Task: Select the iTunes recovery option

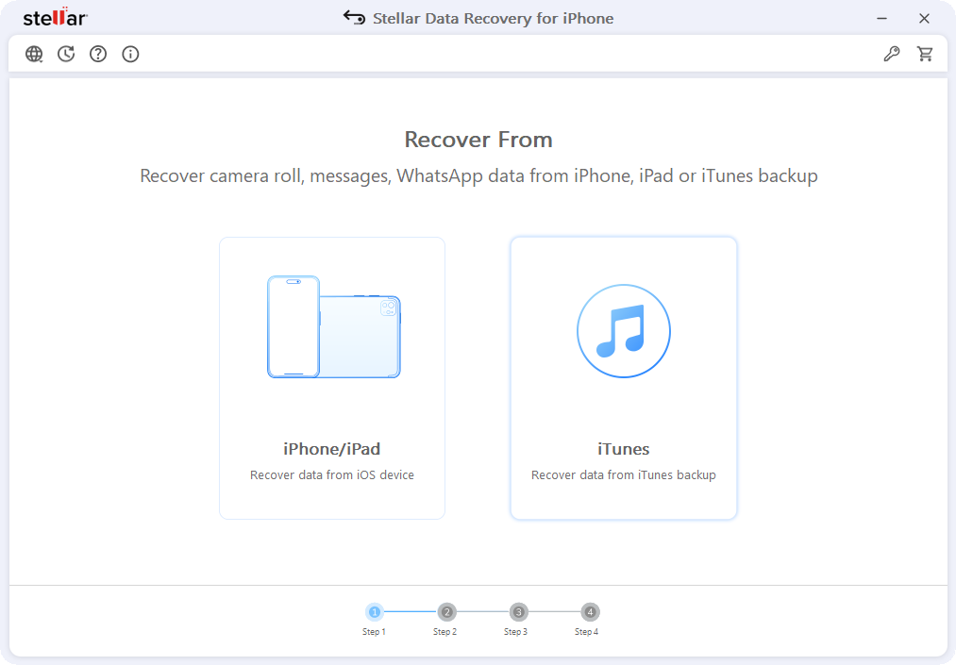Action: (x=623, y=377)
